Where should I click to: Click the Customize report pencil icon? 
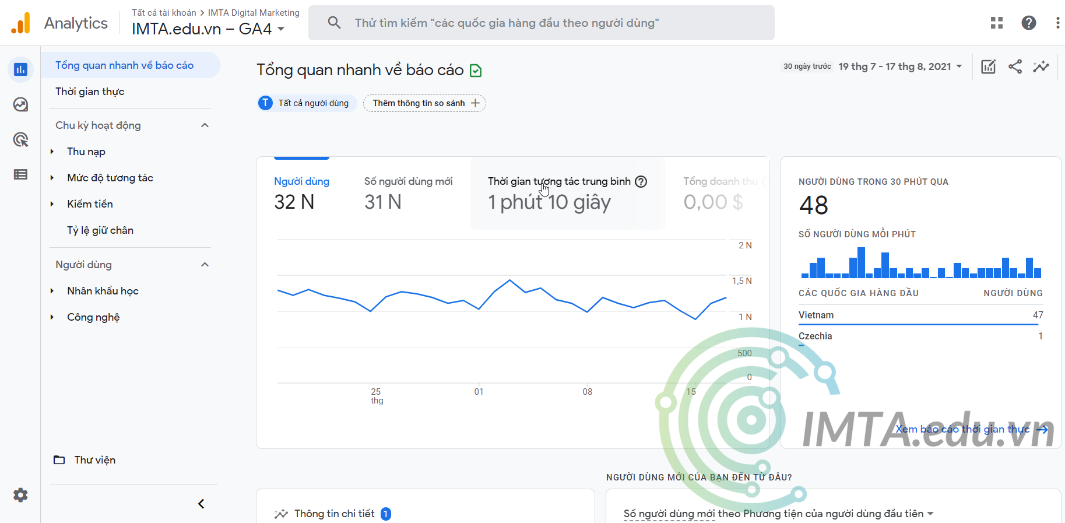click(989, 66)
